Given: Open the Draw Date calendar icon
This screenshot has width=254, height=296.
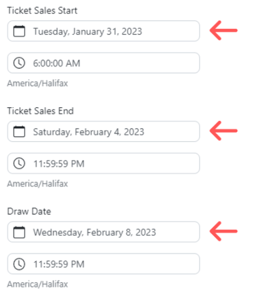Looking at the screenshot, I should tap(19, 232).
